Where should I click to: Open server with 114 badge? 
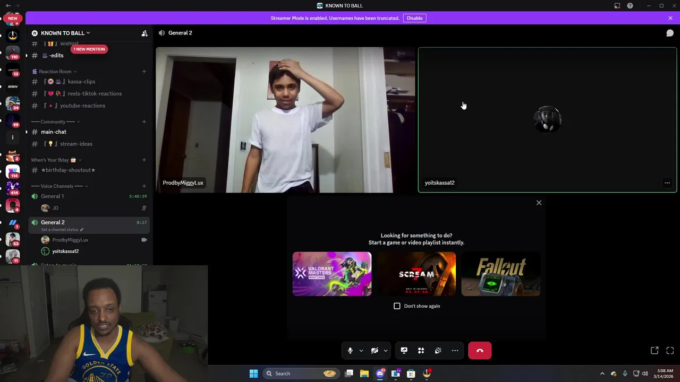(13, 171)
